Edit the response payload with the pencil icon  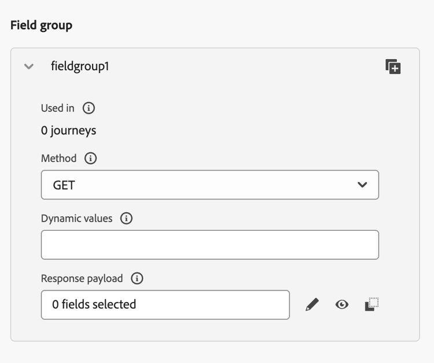click(x=312, y=304)
